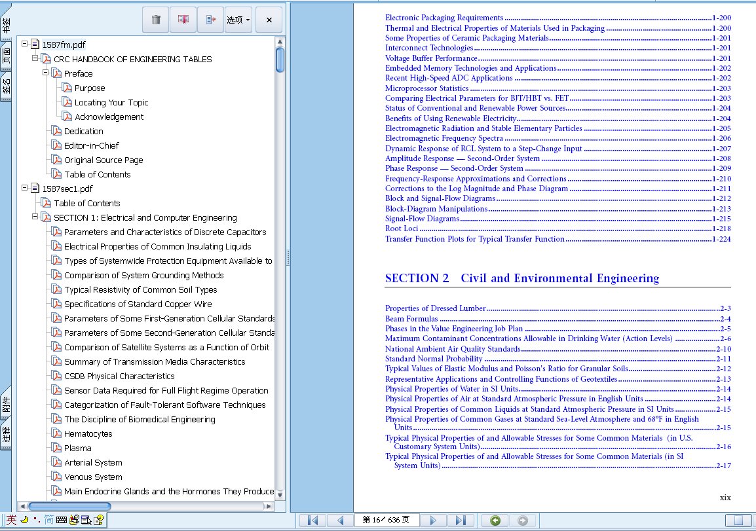Open the National Ambient Air Quality Standards link
The height and width of the screenshot is (531, 756).
453,348
